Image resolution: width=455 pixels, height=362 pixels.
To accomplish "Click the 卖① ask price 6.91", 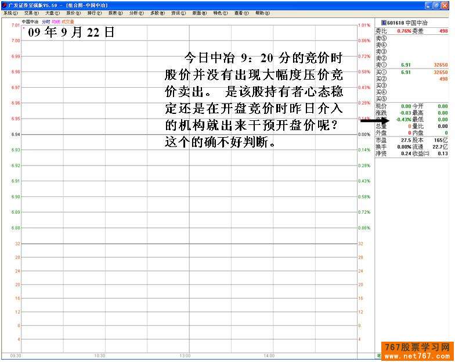I will click(406, 65).
